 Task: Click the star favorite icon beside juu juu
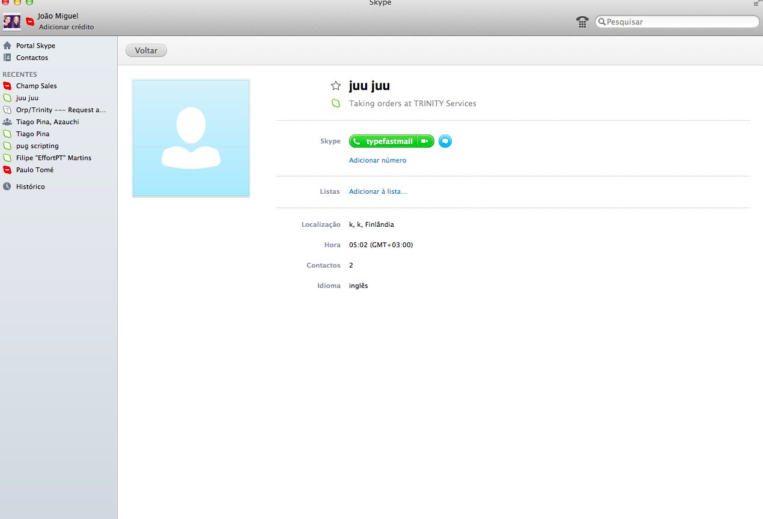[x=336, y=86]
